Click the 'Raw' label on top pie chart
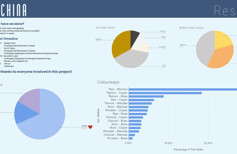The image size is (237, 154). point(164,65)
